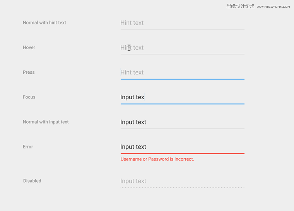Click the Hover state hint text field
The height and width of the screenshot is (211, 294).
pyautogui.click(x=183, y=48)
